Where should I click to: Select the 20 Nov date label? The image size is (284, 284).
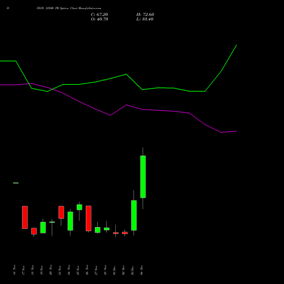click(51, 270)
